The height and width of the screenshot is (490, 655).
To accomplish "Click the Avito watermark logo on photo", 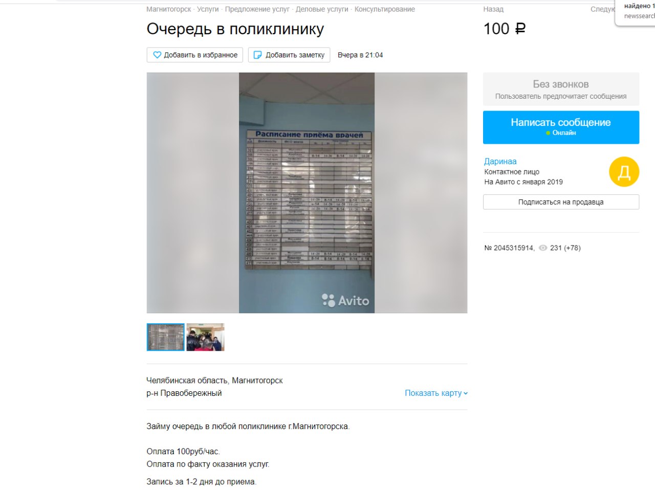I will click(x=345, y=300).
